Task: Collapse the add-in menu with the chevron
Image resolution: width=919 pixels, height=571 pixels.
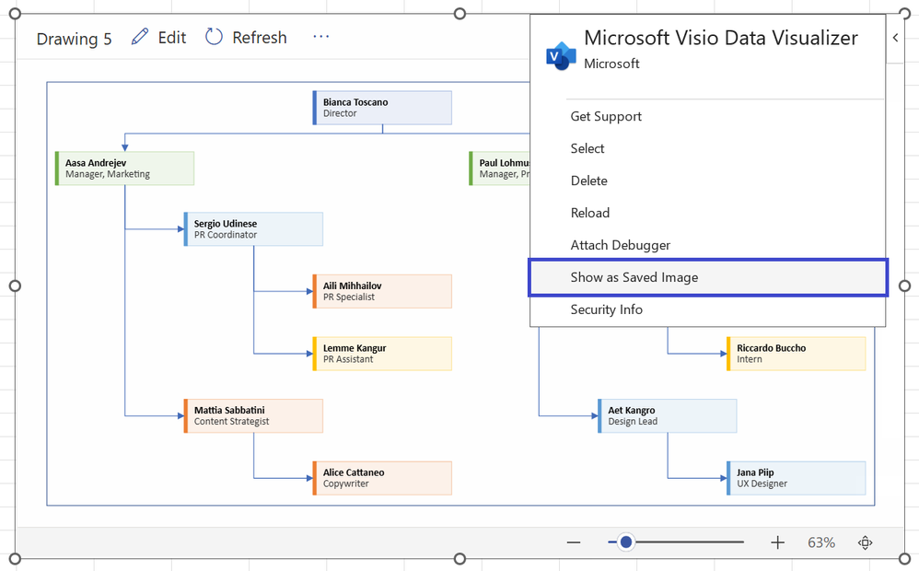Action: pos(894,37)
